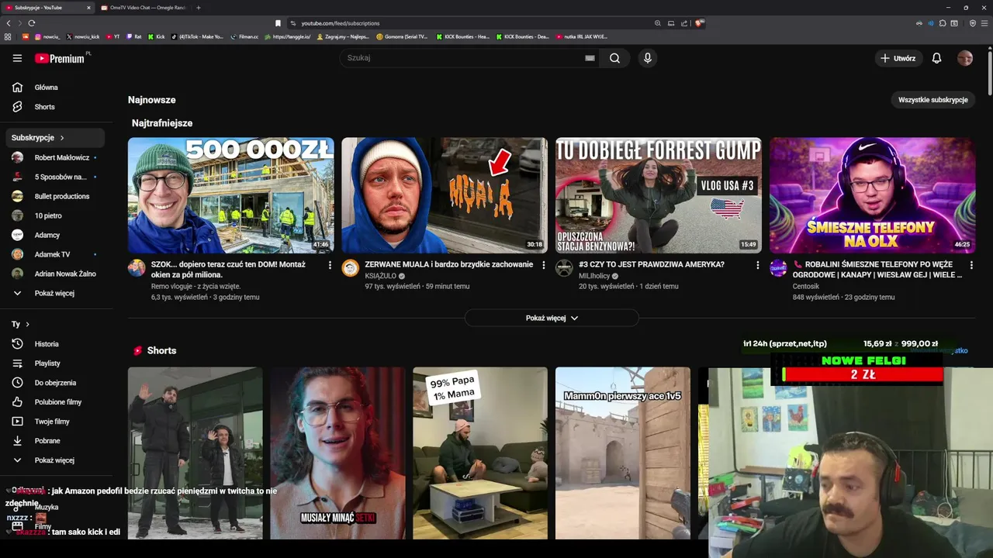Go back in browser

pos(9,23)
